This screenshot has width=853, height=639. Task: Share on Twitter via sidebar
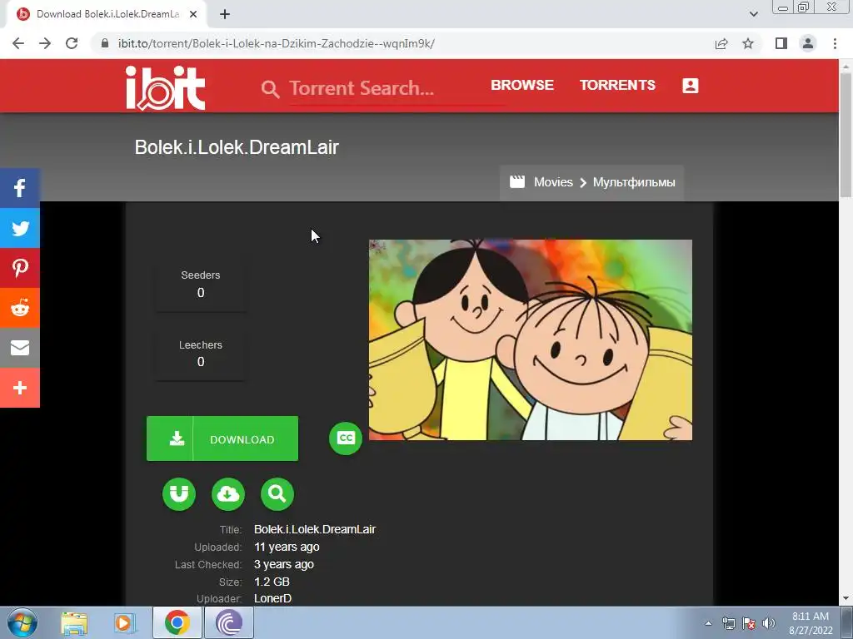20,228
